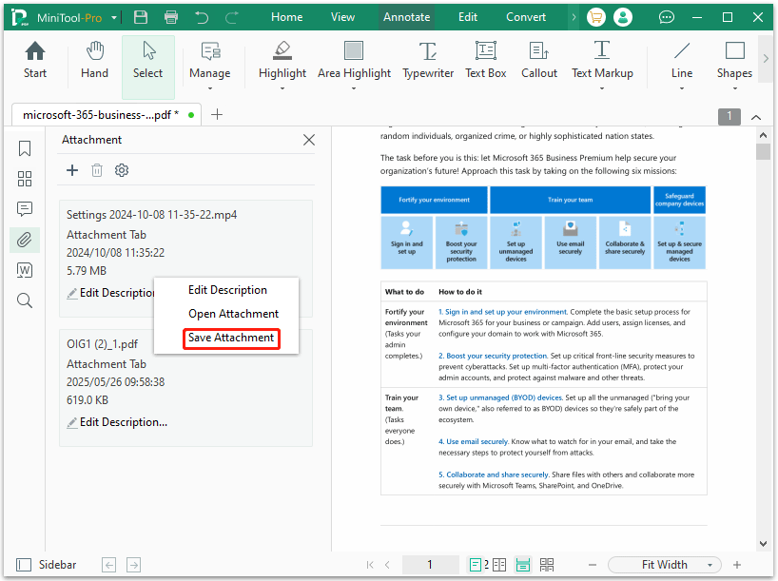Viewport: 778px width, 581px height.
Task: Delete attachment using trash icon
Action: point(97,170)
